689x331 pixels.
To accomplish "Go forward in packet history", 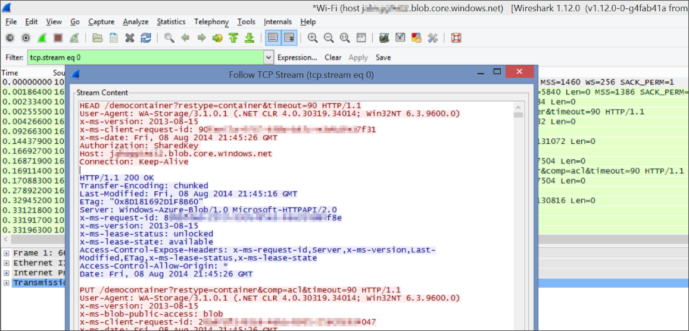I will point(201,38).
